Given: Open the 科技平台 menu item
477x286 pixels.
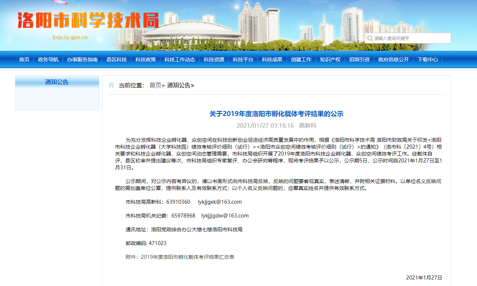Looking at the screenshot, I should click(243, 59).
